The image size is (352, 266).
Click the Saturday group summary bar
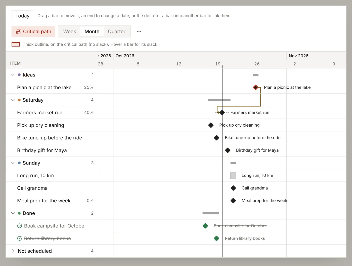pos(219,100)
